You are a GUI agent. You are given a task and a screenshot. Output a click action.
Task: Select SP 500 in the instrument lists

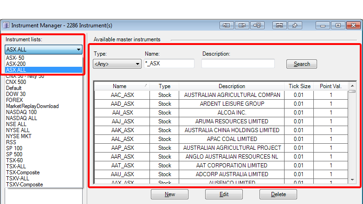tap(44, 154)
